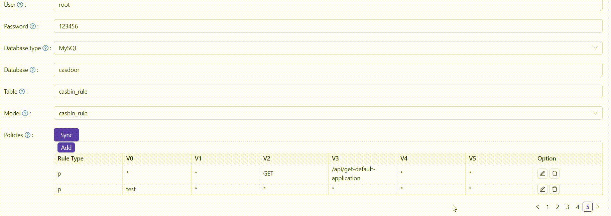The image size is (611, 216).
Task: Go to pagination page 1
Action: tap(547, 207)
